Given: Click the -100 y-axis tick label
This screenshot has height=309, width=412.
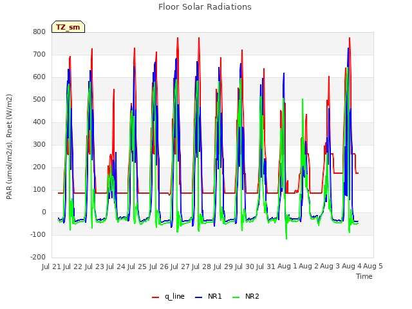Looking at the screenshot, I should click(38, 234).
